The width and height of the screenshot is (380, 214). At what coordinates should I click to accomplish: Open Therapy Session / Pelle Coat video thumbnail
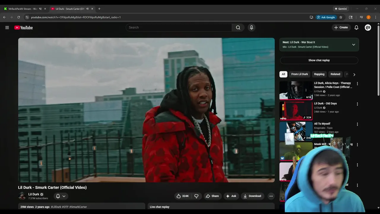click(296, 90)
